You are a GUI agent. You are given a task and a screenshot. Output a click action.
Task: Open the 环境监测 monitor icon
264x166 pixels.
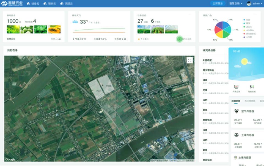pos(236,87)
